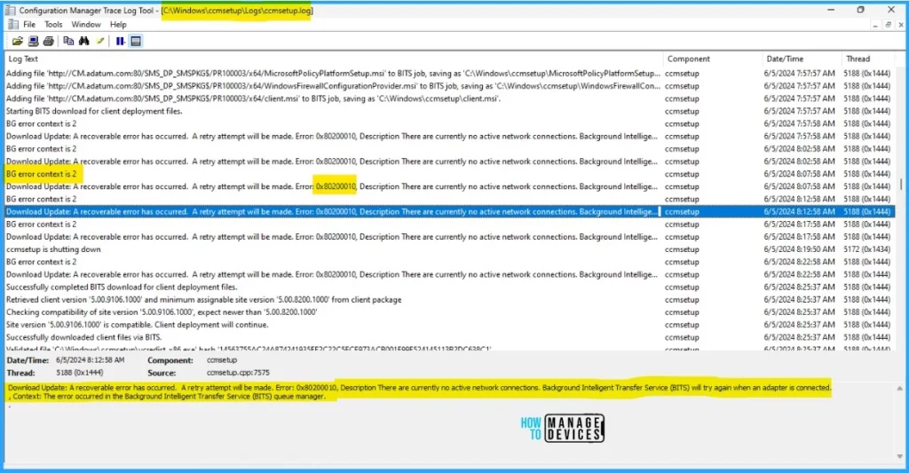This screenshot has height=473, width=909.
Task: Select the Download Update error row at 8:02:58 AM
Action: [450, 162]
